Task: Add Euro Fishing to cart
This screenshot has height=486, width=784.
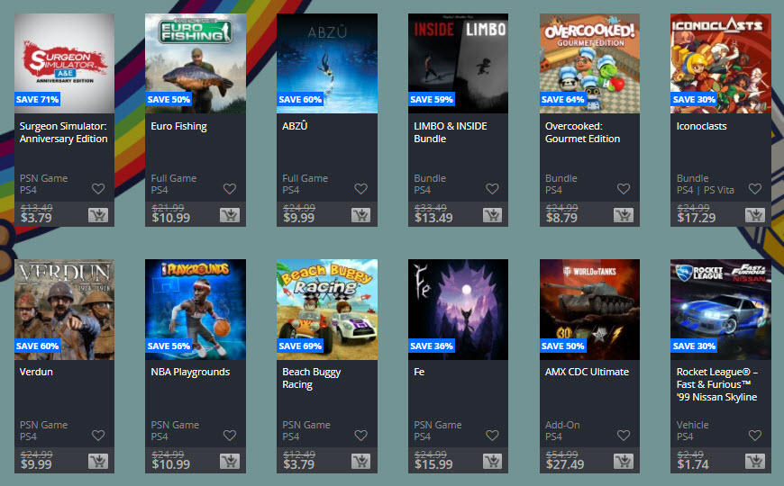Action: [x=230, y=215]
